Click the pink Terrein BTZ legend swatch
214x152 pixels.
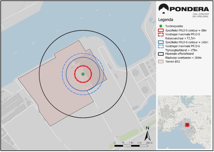[161, 62]
